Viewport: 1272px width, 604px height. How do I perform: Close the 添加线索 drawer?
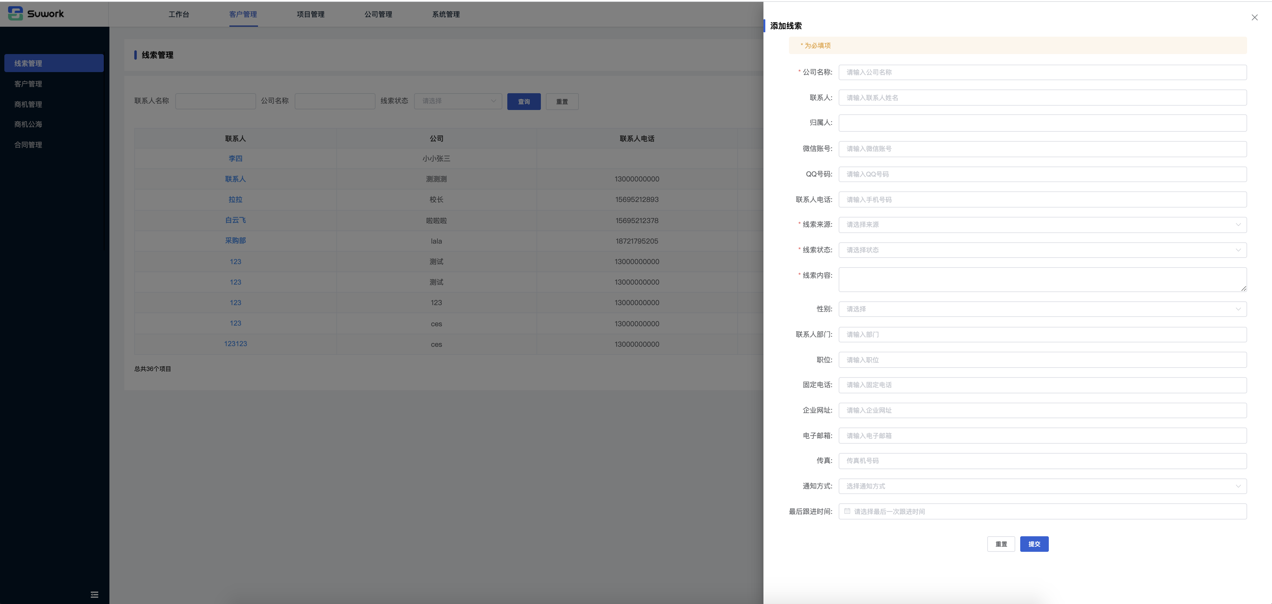1254,17
